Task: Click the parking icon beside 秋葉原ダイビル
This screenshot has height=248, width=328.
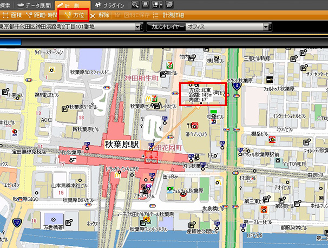Action: pos(65,109)
